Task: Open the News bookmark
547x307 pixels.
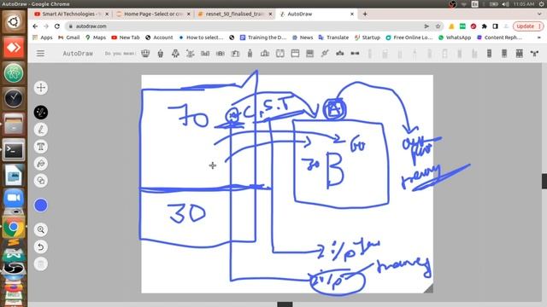Action: (x=303, y=38)
